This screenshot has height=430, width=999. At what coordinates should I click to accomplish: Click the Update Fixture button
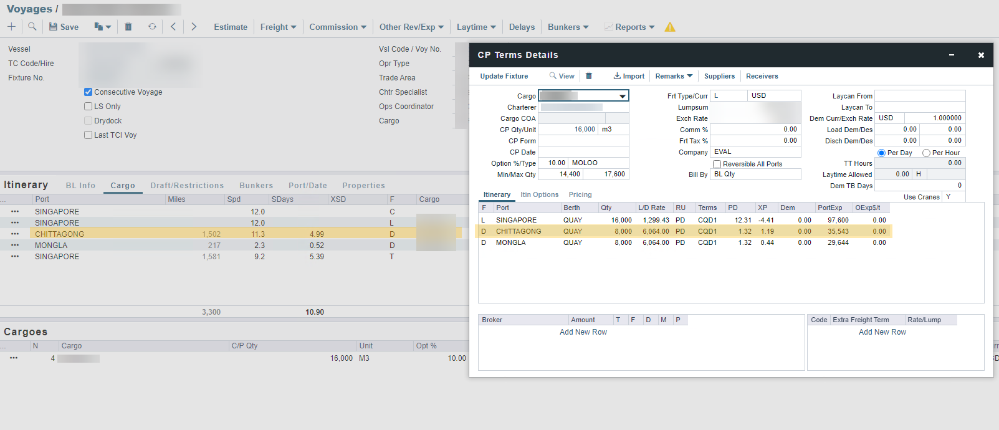coord(504,76)
